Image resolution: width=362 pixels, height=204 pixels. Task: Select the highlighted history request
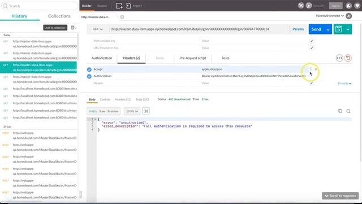click(x=38, y=67)
